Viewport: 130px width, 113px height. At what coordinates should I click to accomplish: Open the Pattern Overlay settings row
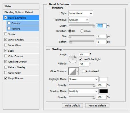point(21,67)
